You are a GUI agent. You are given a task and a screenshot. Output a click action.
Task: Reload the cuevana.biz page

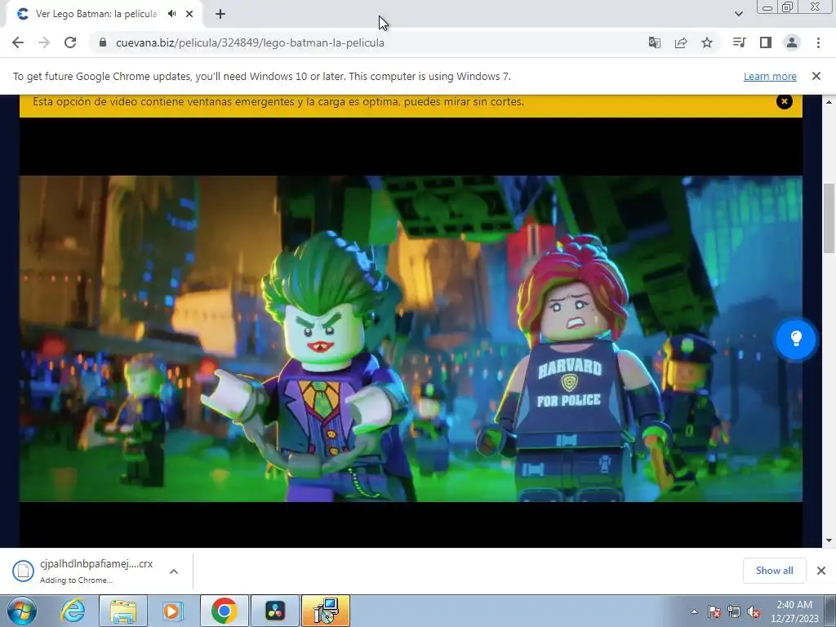[70, 42]
